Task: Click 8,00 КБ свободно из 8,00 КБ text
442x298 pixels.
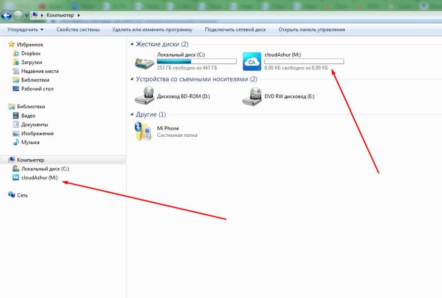Action: (x=296, y=68)
